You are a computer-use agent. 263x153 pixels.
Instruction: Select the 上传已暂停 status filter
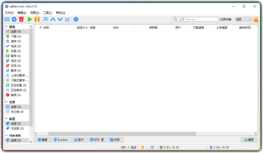(17, 75)
